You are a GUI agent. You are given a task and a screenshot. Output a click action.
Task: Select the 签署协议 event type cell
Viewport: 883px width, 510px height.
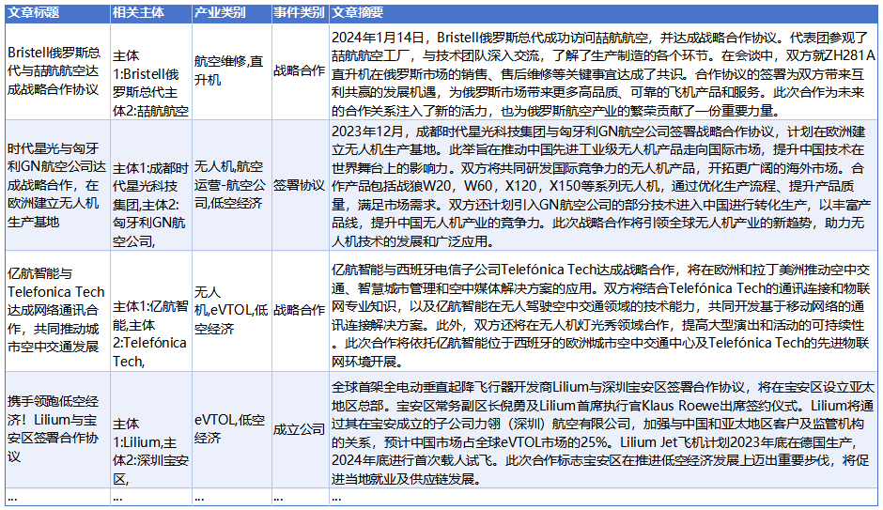point(300,186)
